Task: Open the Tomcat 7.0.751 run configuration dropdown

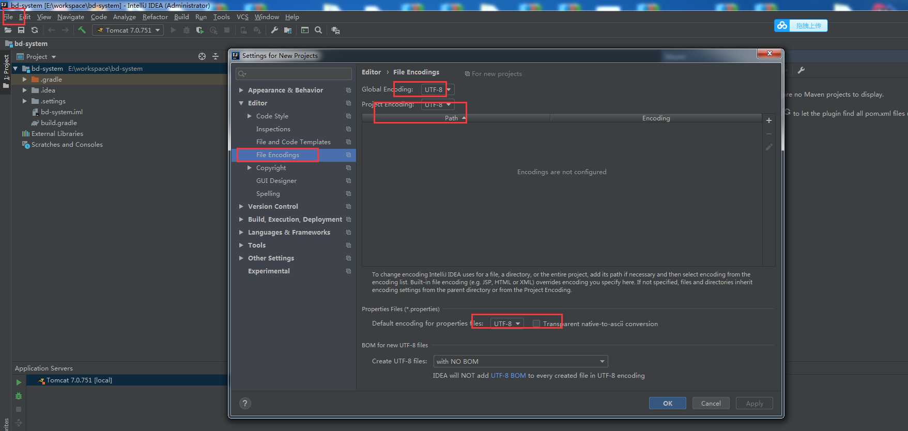Action: [128, 30]
